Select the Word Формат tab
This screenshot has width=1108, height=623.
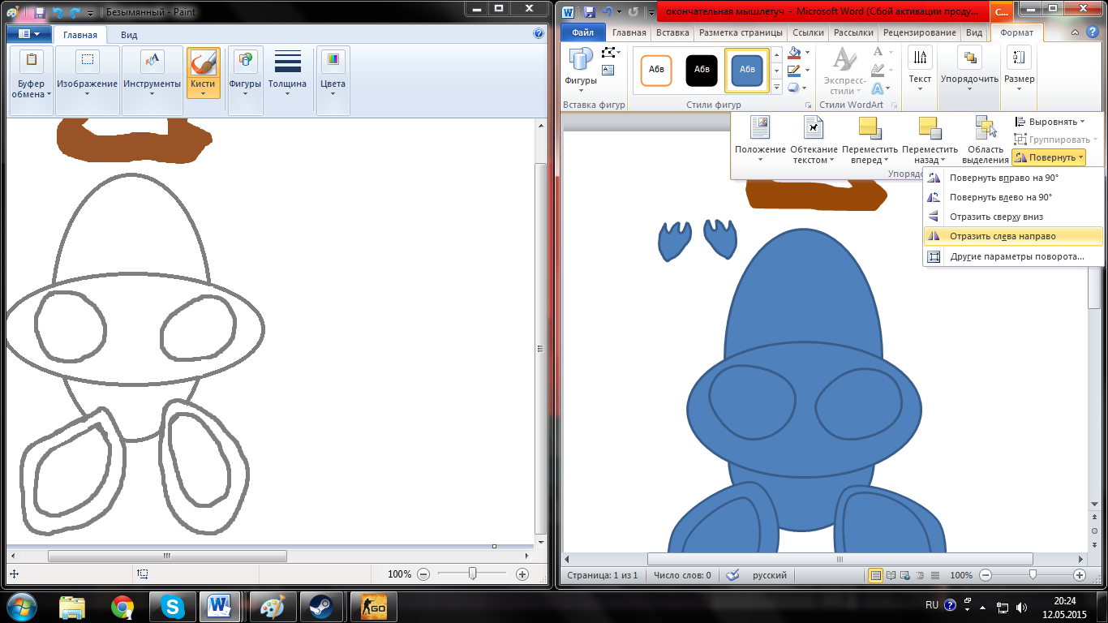pos(1016,32)
